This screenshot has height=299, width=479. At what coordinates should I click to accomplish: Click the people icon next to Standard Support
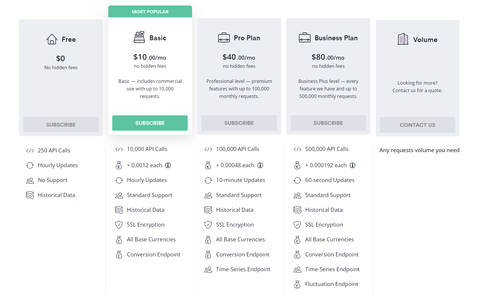click(119, 195)
